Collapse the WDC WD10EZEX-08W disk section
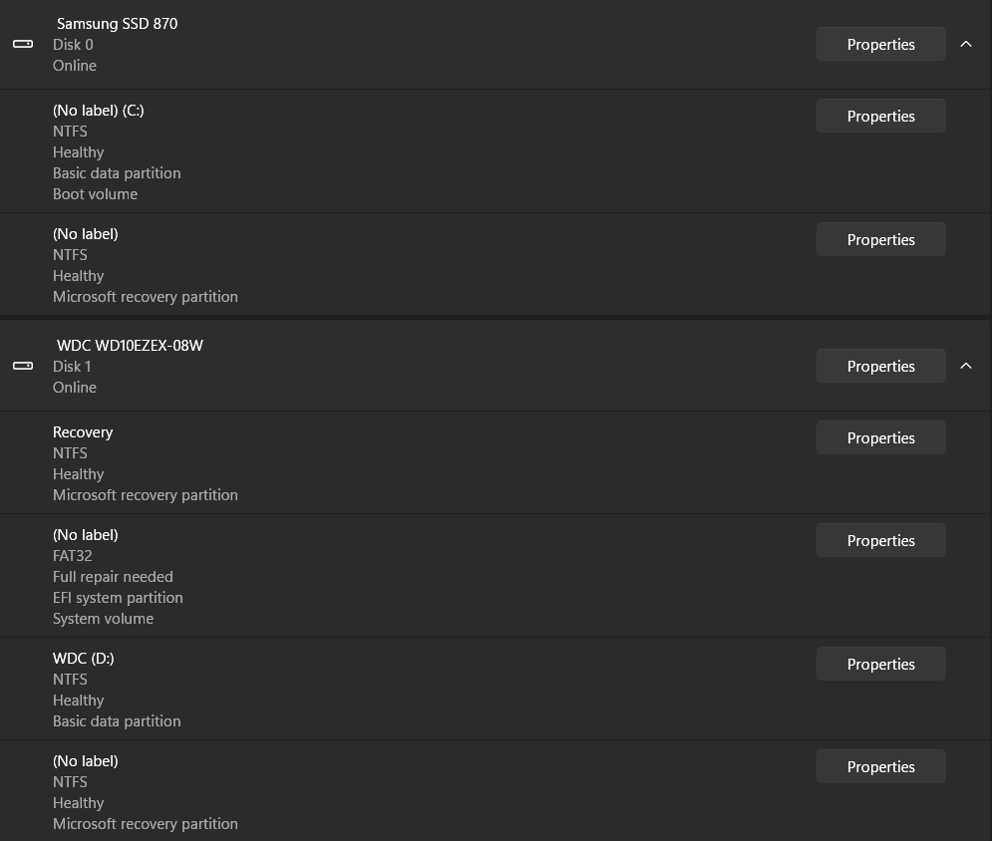 click(x=965, y=366)
